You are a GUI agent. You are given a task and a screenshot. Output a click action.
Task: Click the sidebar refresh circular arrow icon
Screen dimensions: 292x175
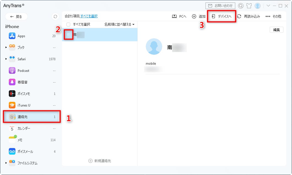click(55, 17)
